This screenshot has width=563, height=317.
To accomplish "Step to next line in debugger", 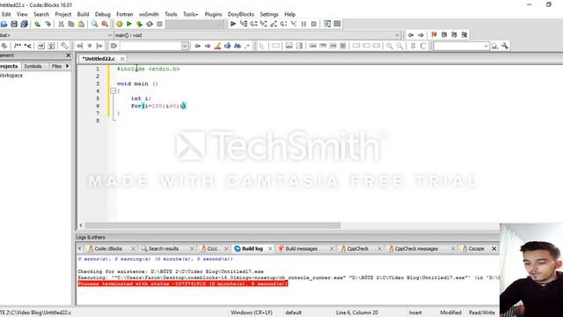I will [253, 24].
